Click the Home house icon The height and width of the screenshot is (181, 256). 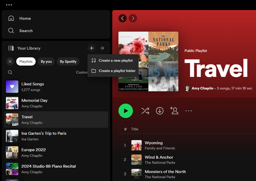(x=11, y=18)
